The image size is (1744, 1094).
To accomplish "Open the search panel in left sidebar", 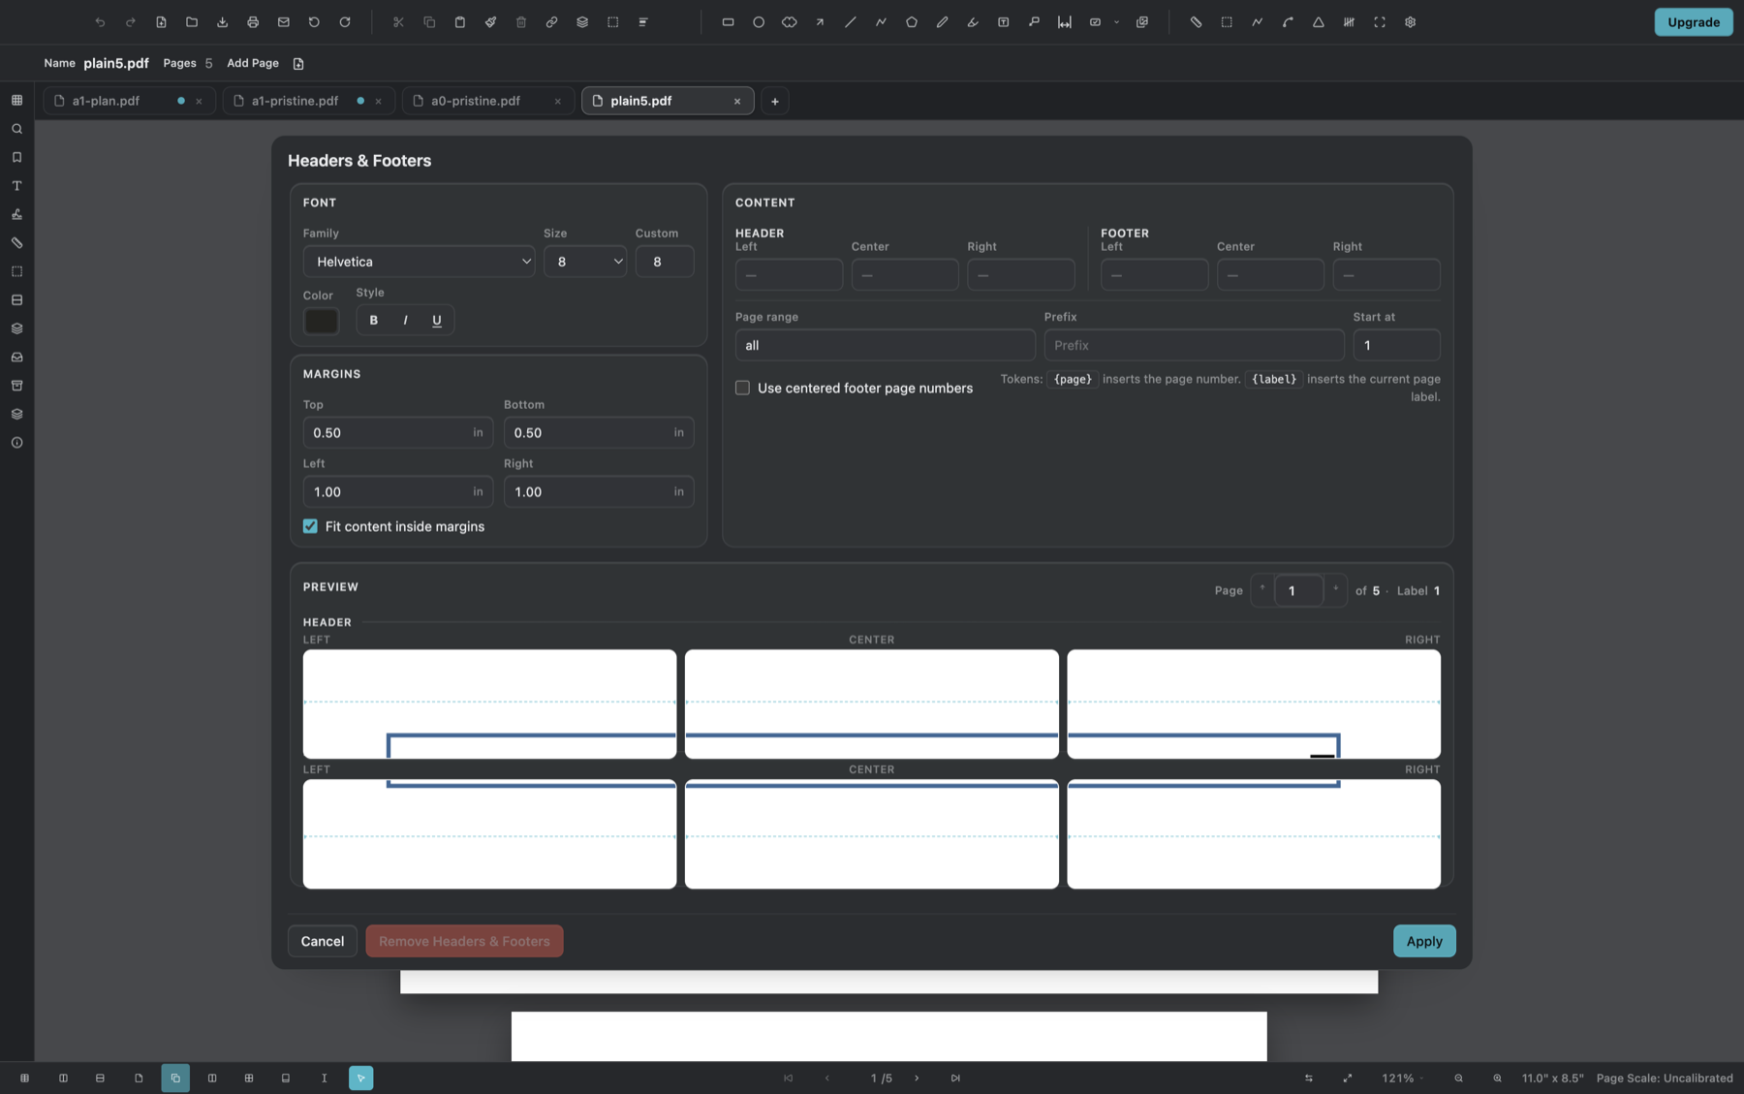I will (x=16, y=129).
